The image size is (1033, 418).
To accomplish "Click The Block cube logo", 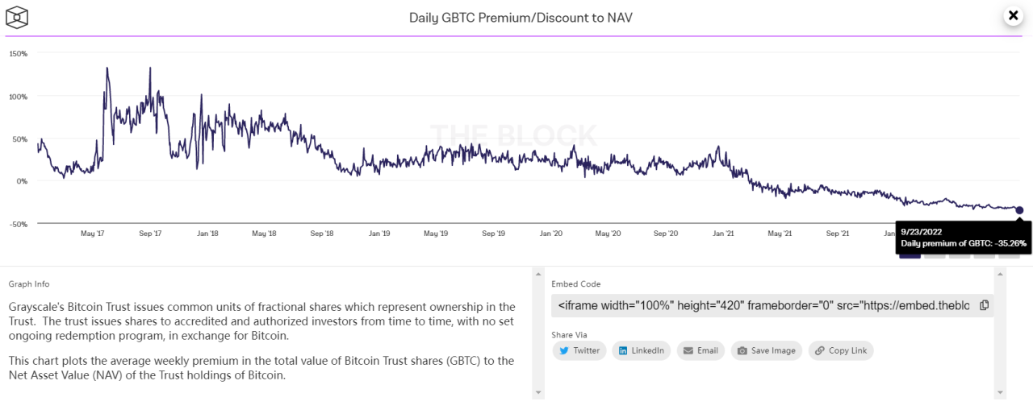I will (17, 17).
